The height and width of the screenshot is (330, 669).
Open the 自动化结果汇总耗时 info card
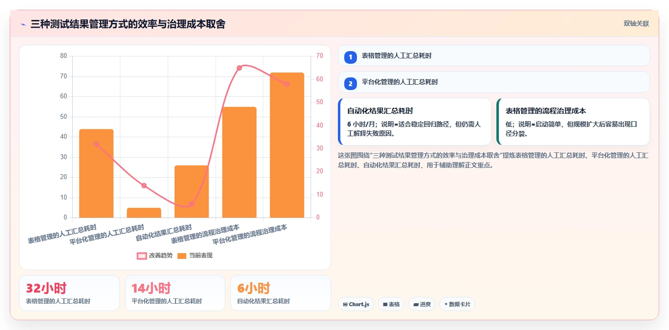[414, 122]
